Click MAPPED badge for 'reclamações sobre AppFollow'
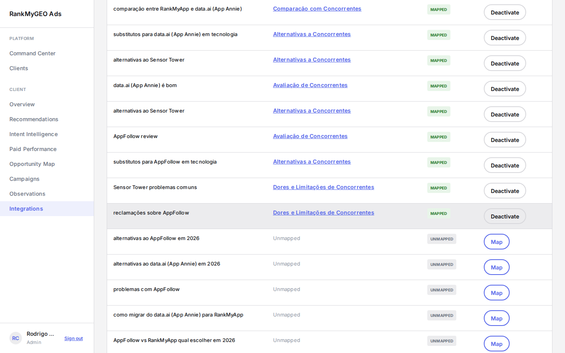Viewport: 565px width, 353px height. click(439, 213)
